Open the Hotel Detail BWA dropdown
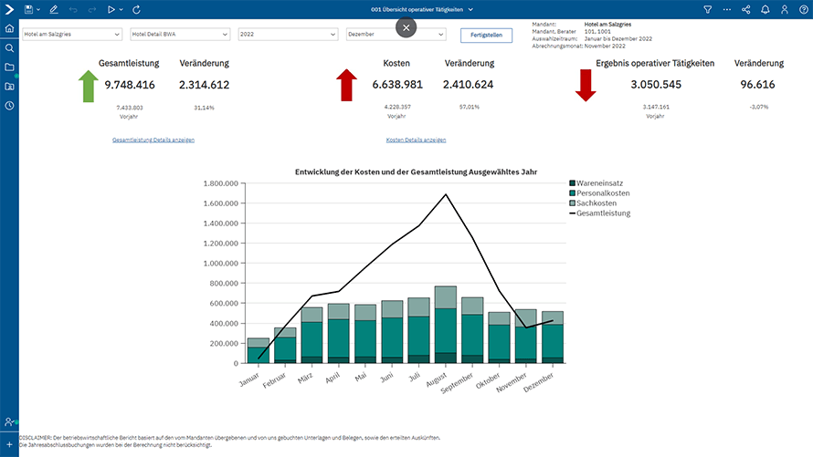Screen dimensions: 813x457 point(179,35)
